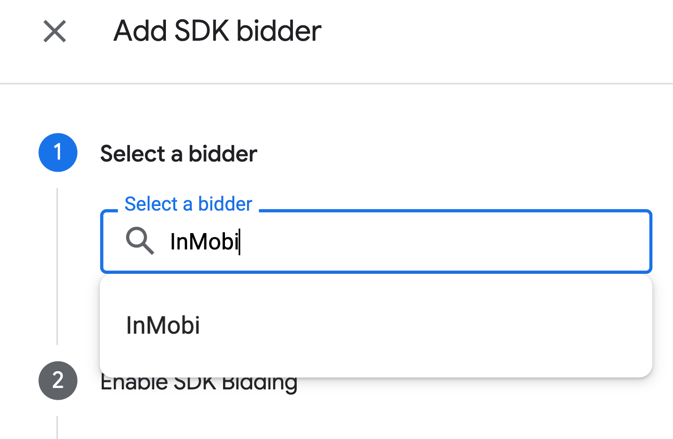
Task: Click the blue Select a bidder field label
Action: pyautogui.click(x=188, y=204)
